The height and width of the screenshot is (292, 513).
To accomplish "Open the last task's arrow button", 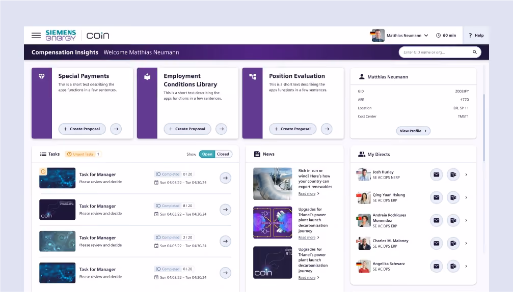I will [225, 273].
